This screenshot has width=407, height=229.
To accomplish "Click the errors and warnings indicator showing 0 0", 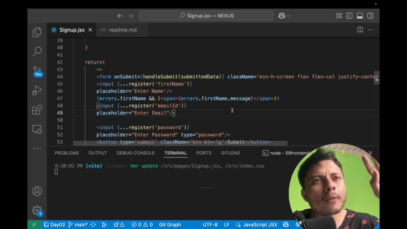I will pos(142,225).
